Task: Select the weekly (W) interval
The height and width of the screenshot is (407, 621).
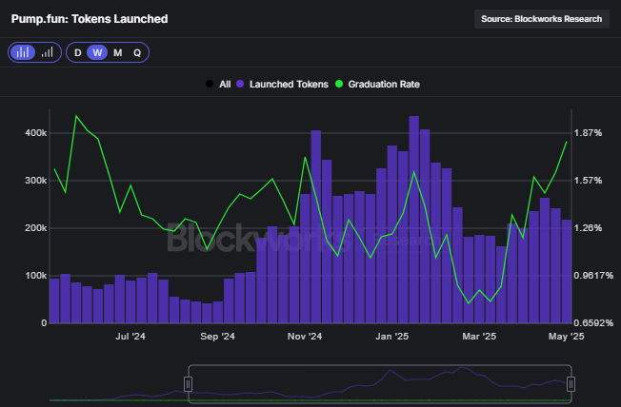Action: pos(97,52)
